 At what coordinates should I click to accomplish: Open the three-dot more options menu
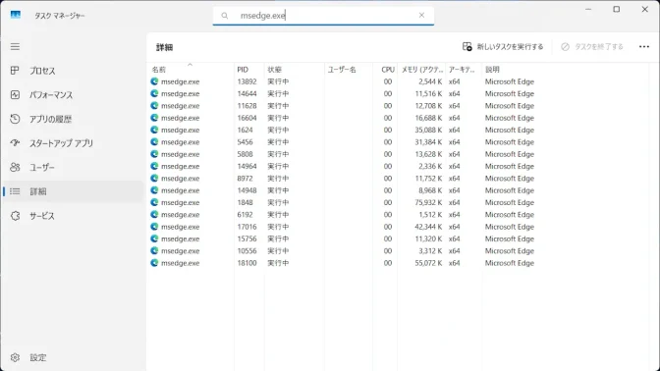[x=644, y=47]
